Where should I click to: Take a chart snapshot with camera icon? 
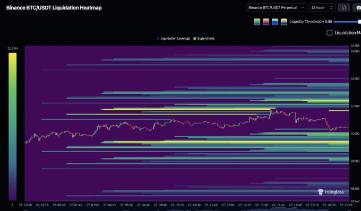click(x=357, y=7)
